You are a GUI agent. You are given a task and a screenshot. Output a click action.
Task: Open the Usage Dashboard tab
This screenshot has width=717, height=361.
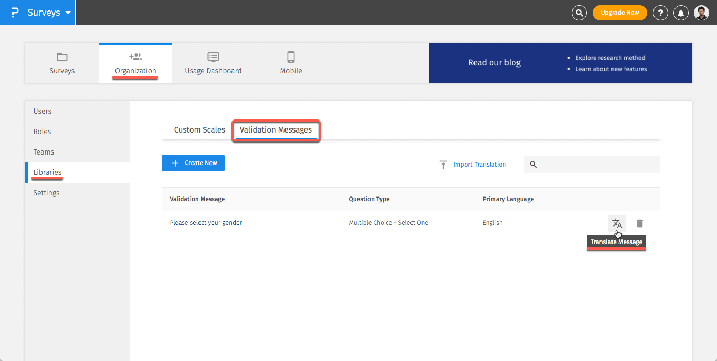point(213,63)
